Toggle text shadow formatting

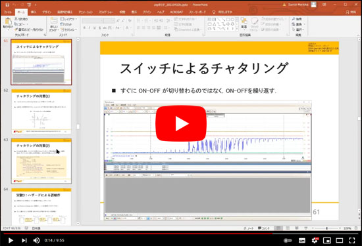pos(100,28)
